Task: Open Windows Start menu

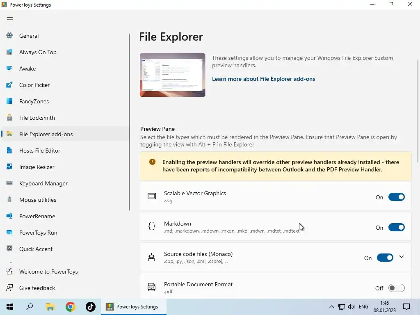Action: [x=10, y=307]
